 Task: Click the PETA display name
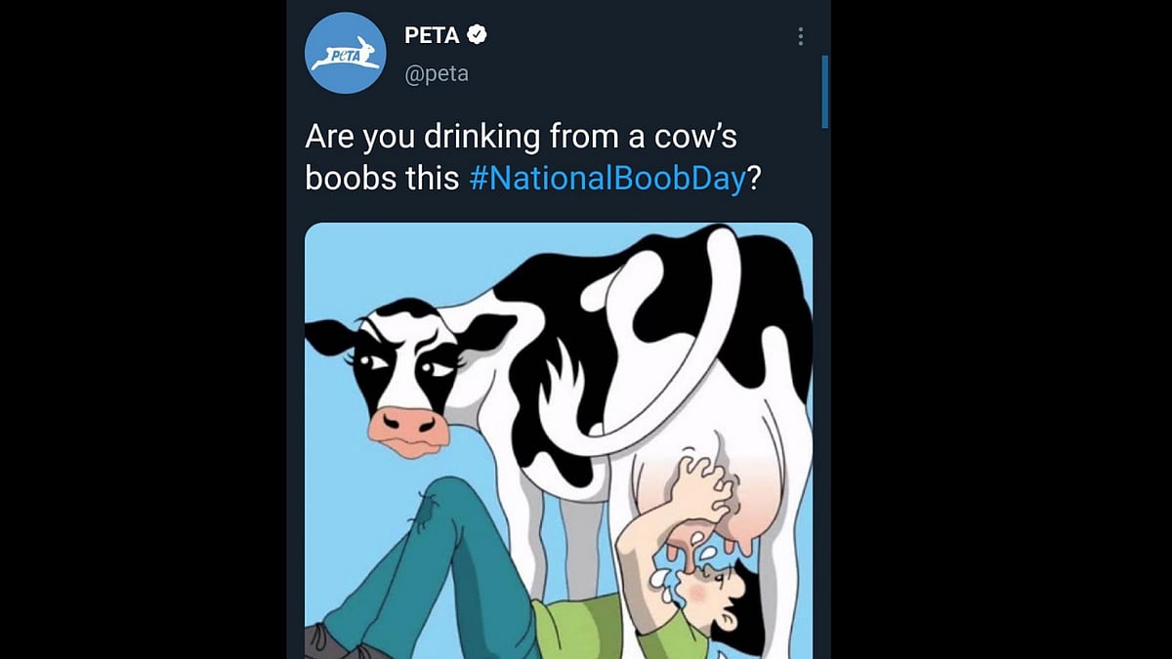coord(432,35)
